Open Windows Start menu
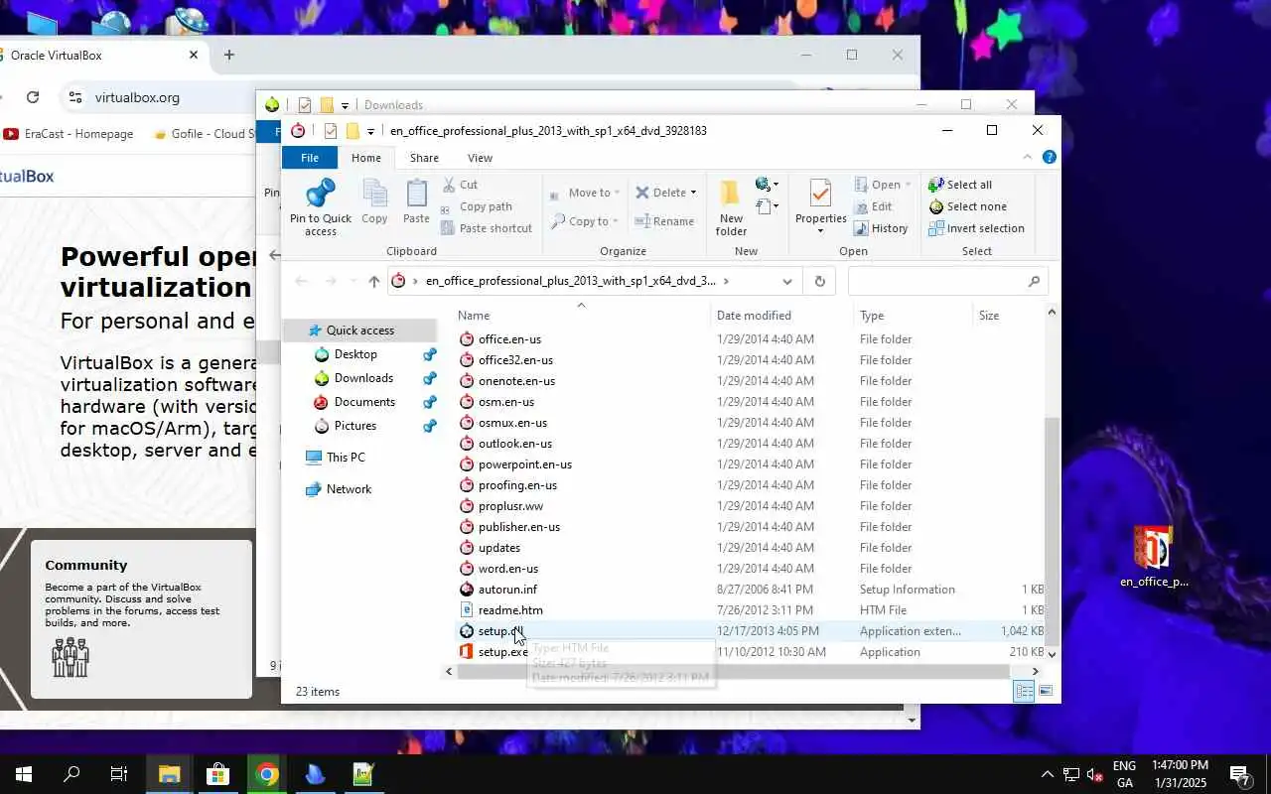This screenshot has width=1271, height=794. 23,774
